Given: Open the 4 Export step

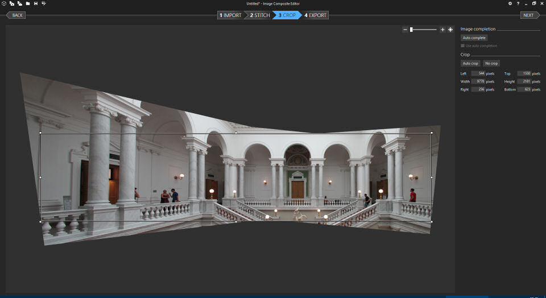Looking at the screenshot, I should [x=315, y=15].
